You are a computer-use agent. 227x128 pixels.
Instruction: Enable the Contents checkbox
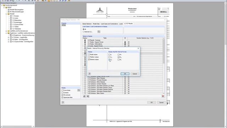(62, 92)
